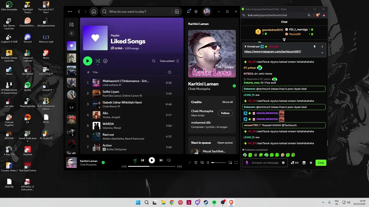Expand the pinned message chevron

coord(322,53)
